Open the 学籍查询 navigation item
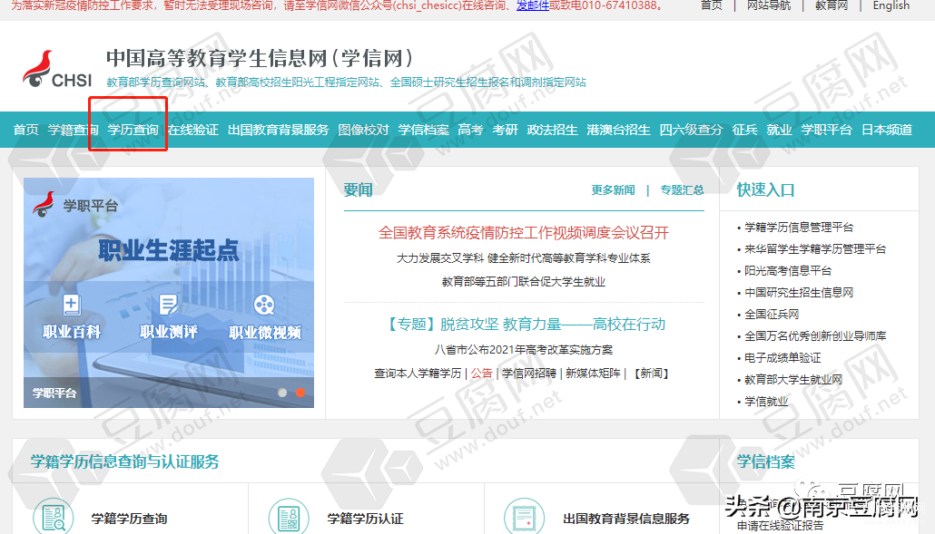 click(74, 130)
